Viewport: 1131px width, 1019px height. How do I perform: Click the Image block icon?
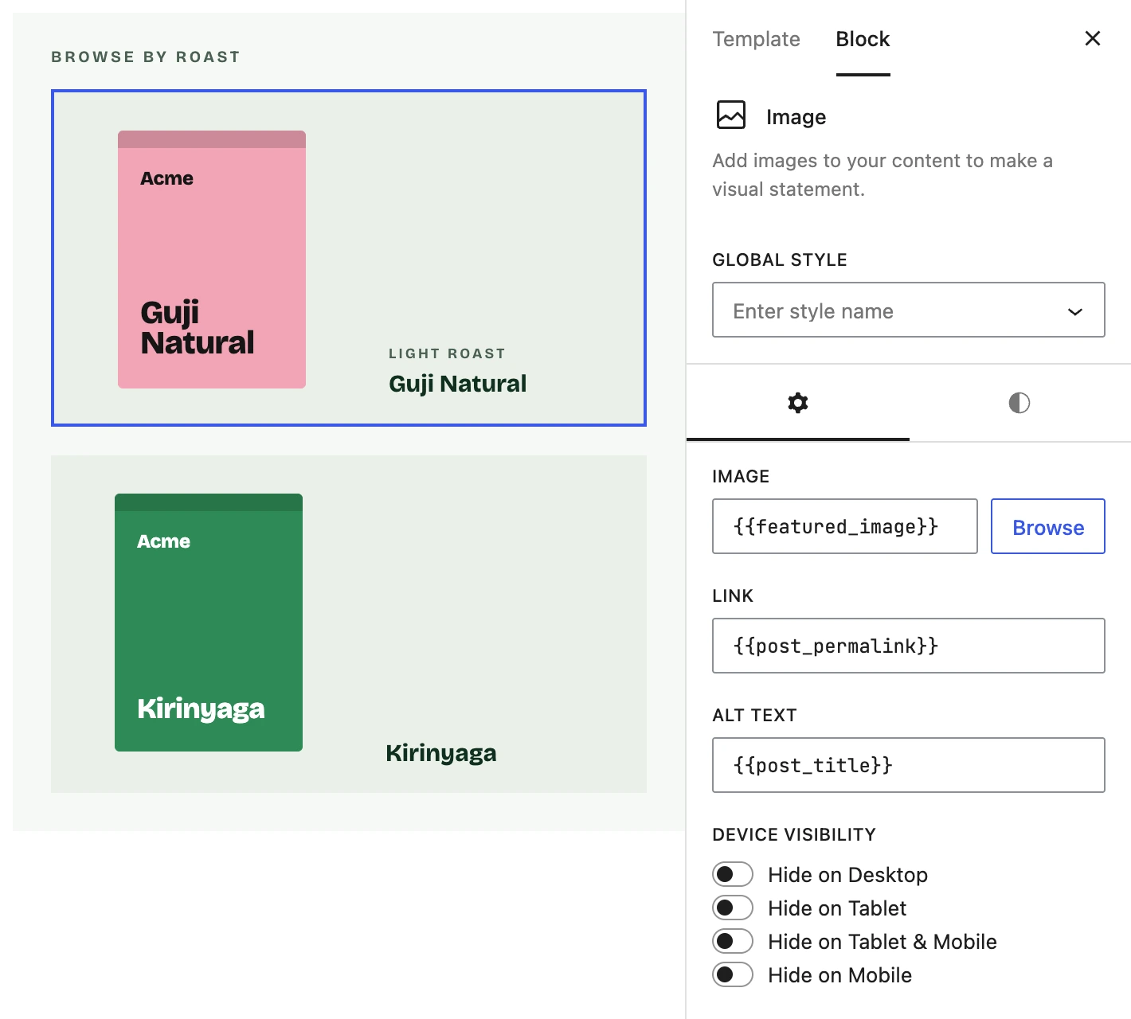tap(731, 115)
